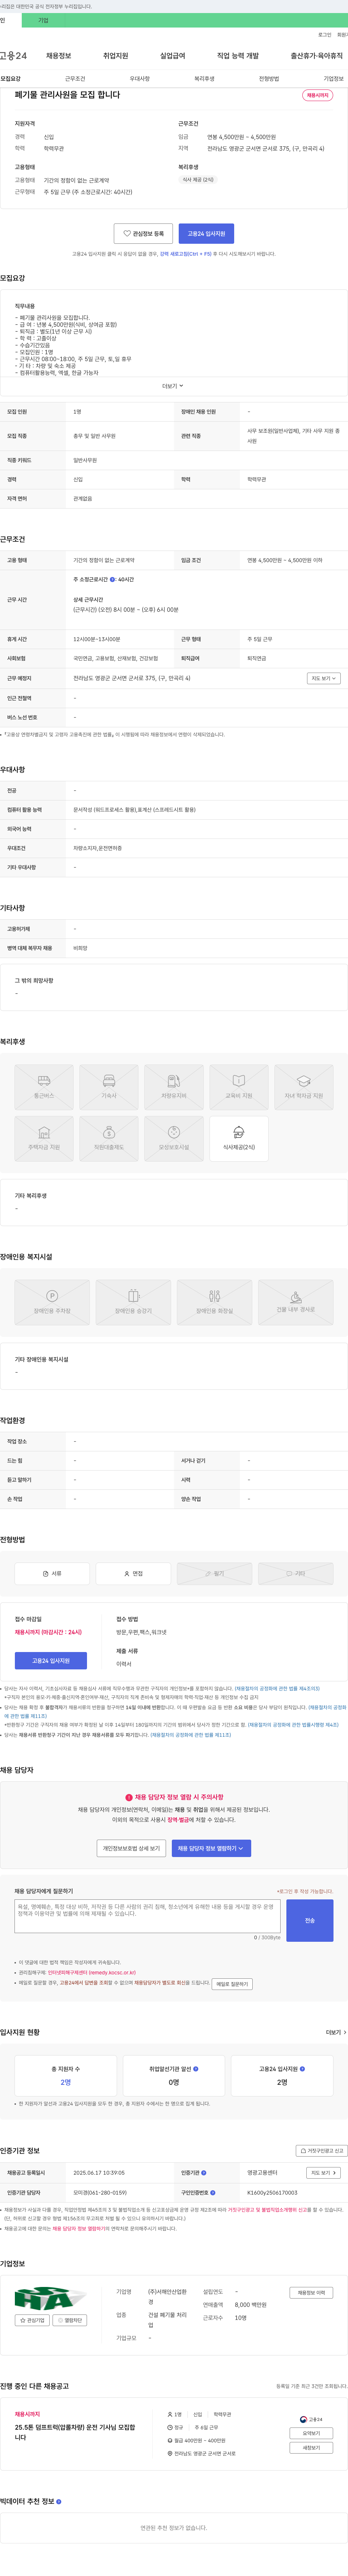This screenshot has height=2576, width=348.
Task: Select the 기업 tab at top
Action: (x=43, y=20)
